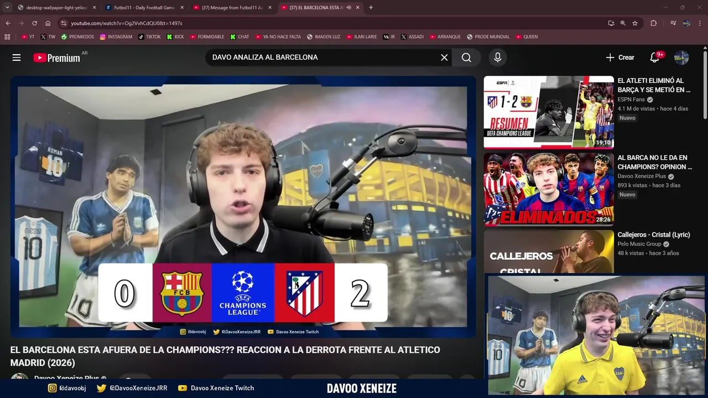Close the Futbol11 Daily Football Game tab

pos(182,8)
